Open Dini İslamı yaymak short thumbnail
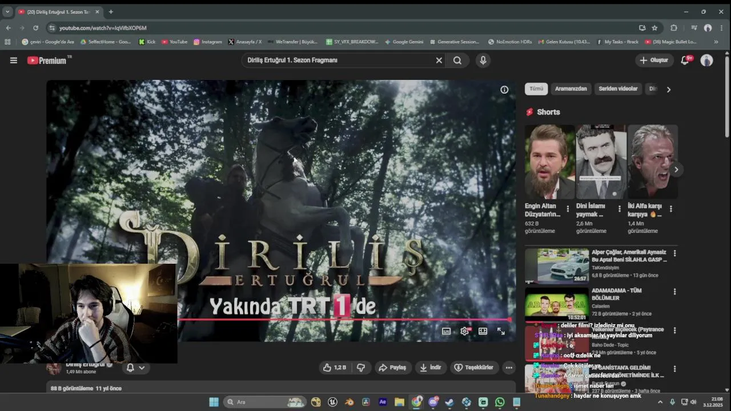 pos(601,162)
